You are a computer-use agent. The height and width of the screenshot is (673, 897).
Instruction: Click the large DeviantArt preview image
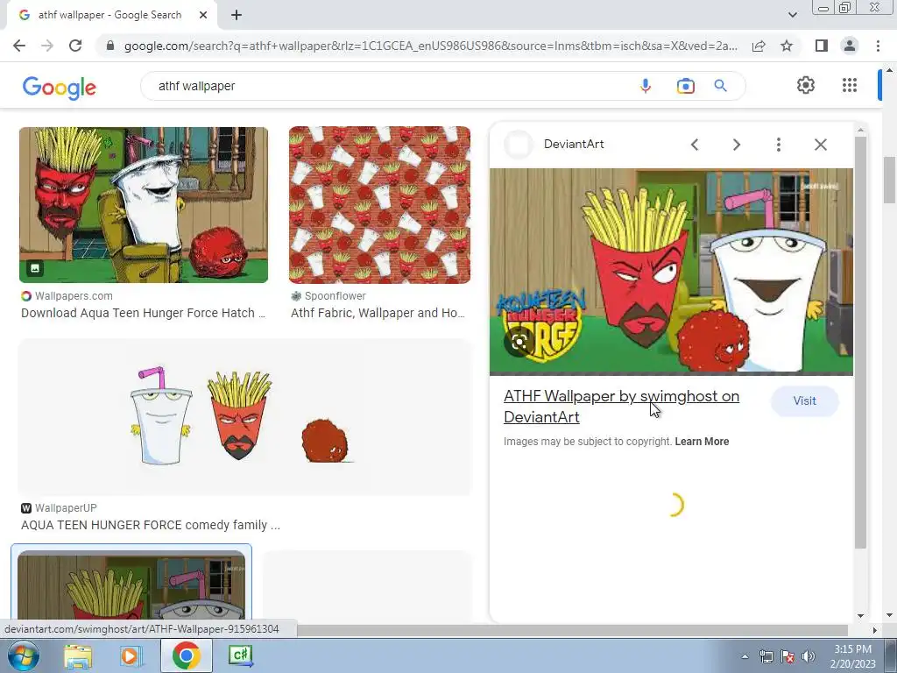671,272
